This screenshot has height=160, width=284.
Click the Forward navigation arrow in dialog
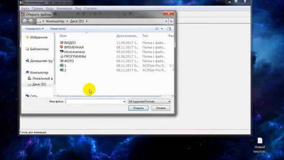click(x=31, y=21)
